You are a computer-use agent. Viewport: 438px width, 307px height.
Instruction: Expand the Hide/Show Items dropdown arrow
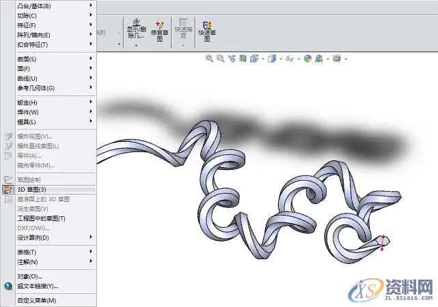(x=299, y=59)
